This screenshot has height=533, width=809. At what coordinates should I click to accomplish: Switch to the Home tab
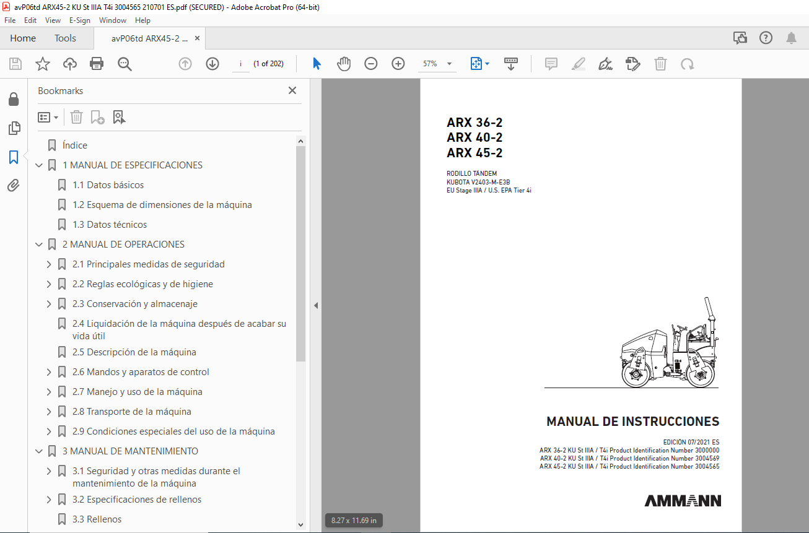[x=23, y=38]
